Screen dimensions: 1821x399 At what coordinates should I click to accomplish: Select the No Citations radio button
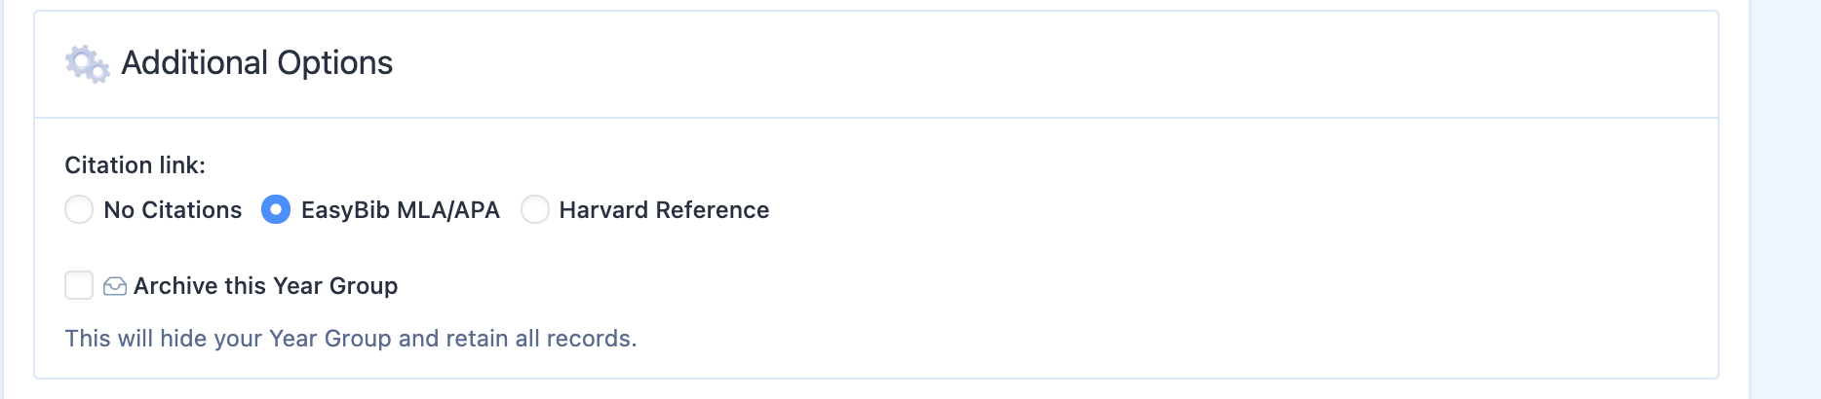tap(79, 209)
